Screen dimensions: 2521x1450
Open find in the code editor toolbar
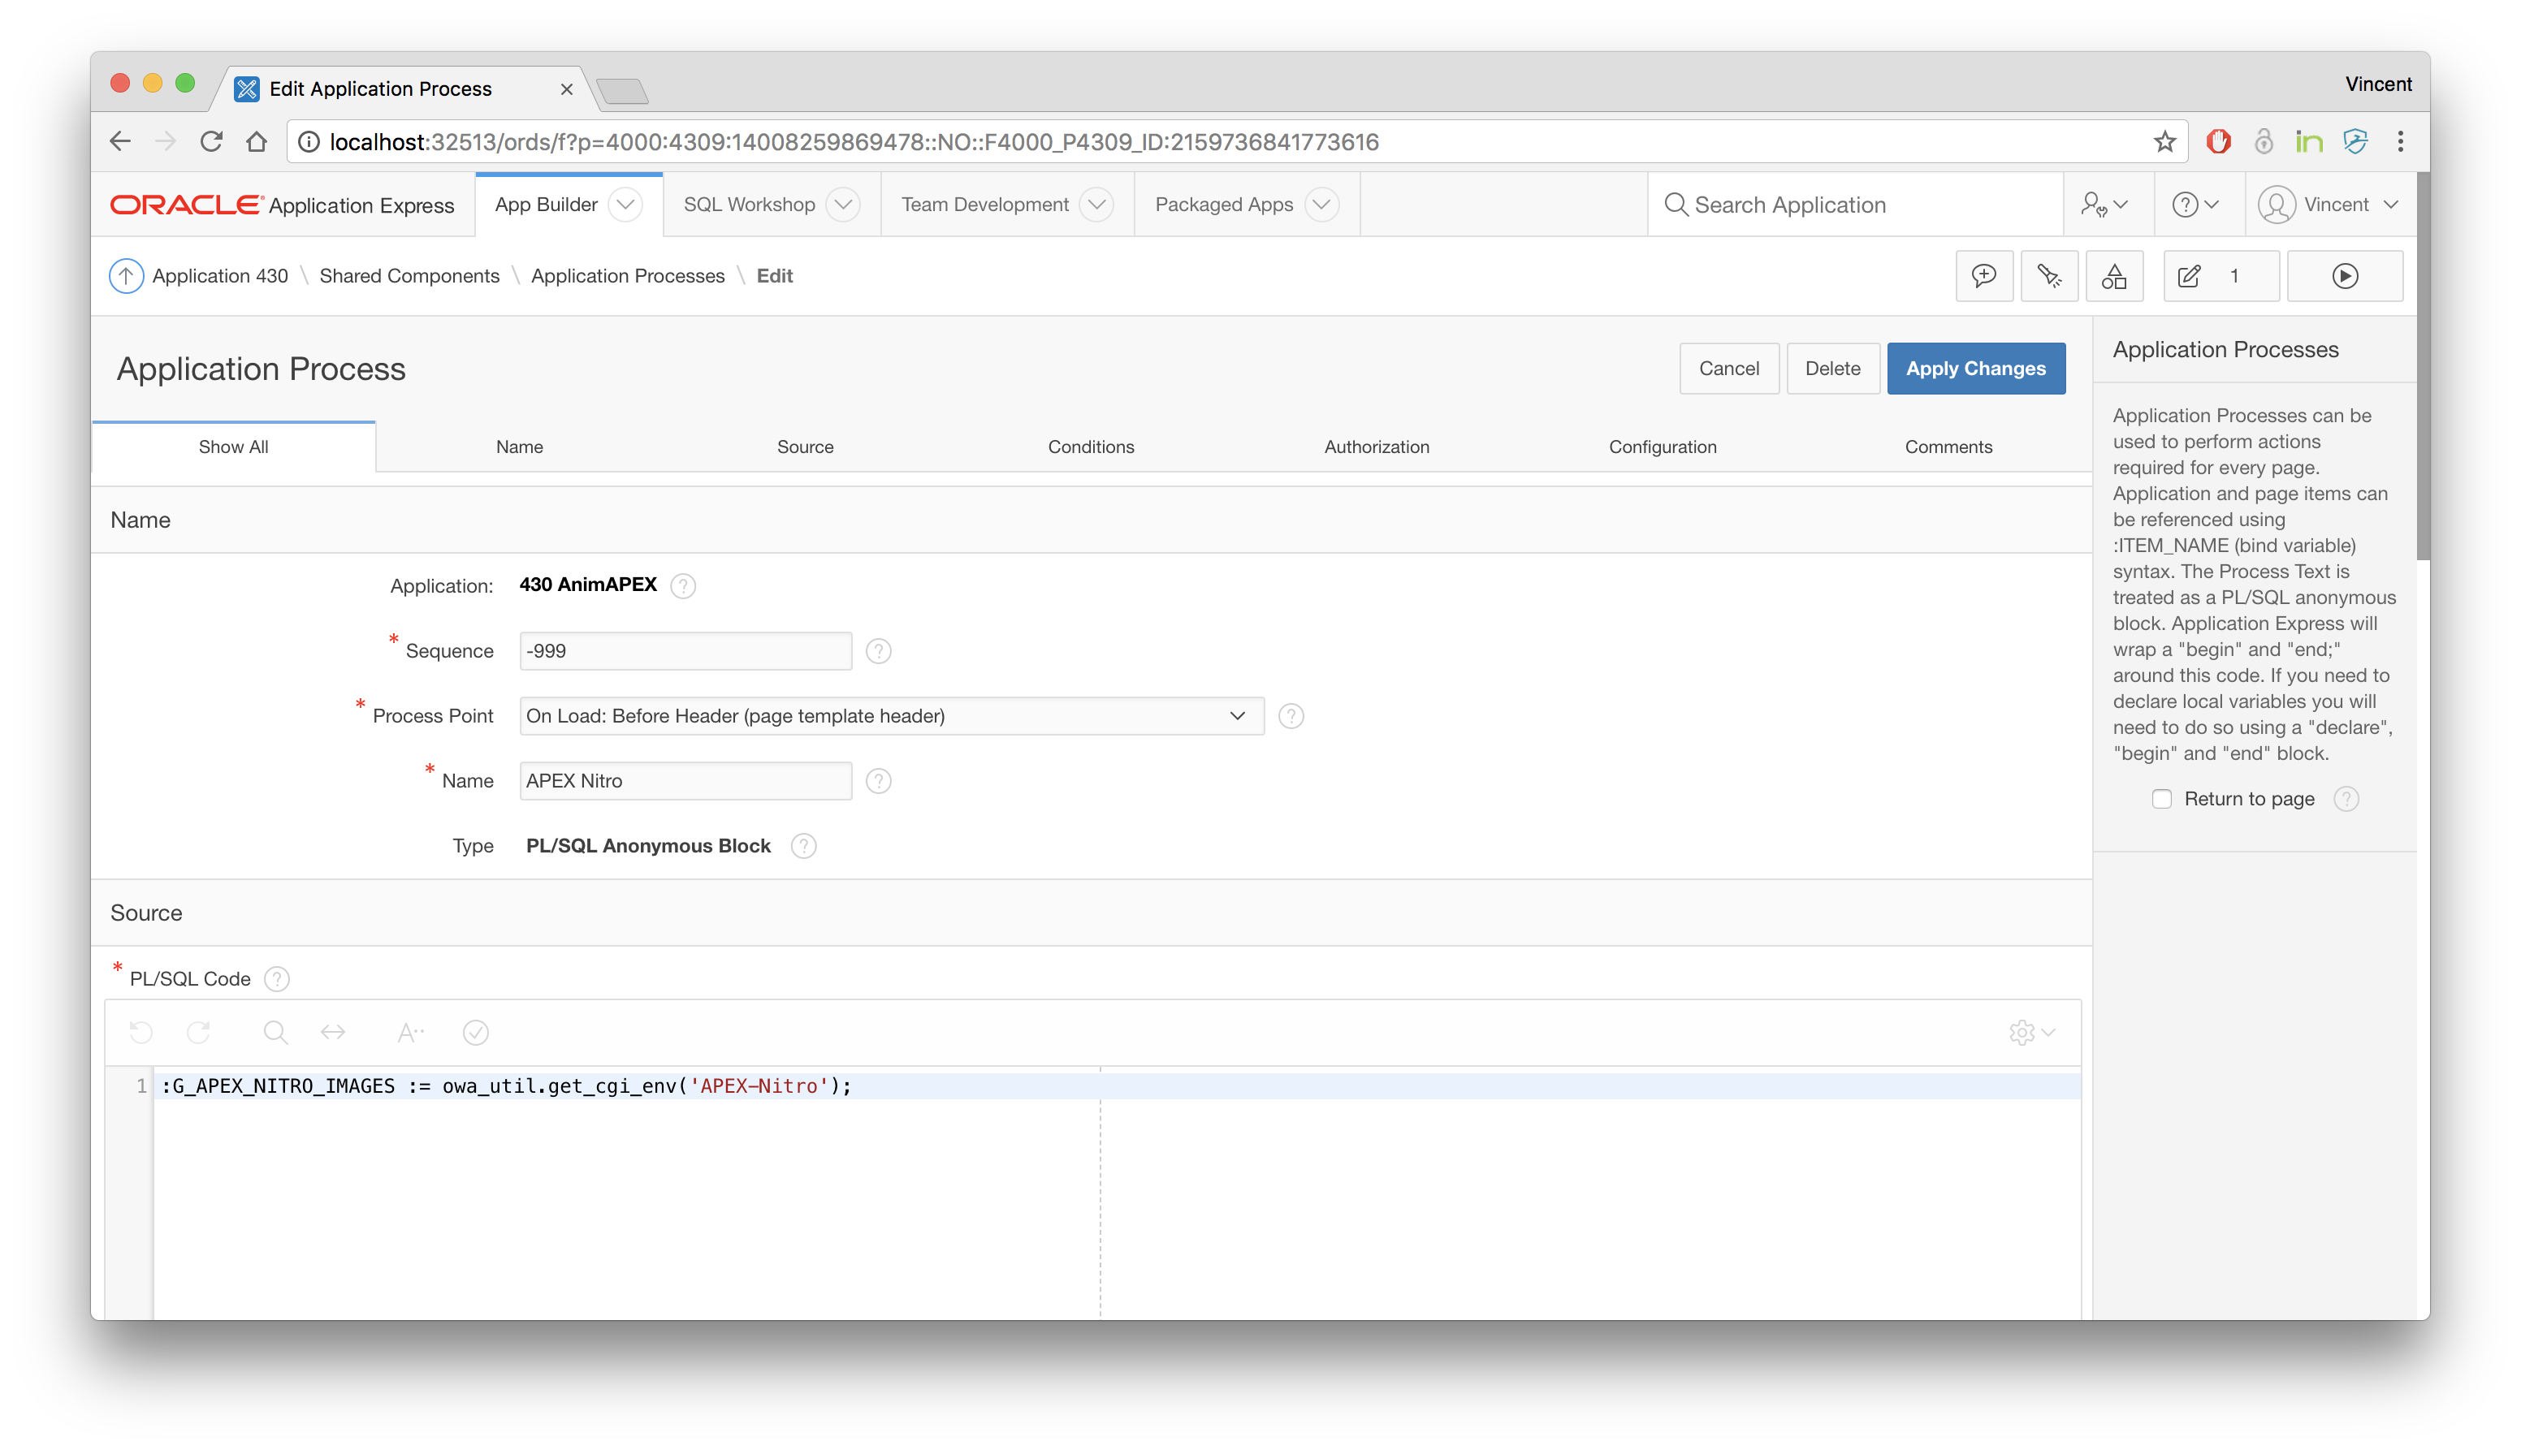coord(275,1033)
